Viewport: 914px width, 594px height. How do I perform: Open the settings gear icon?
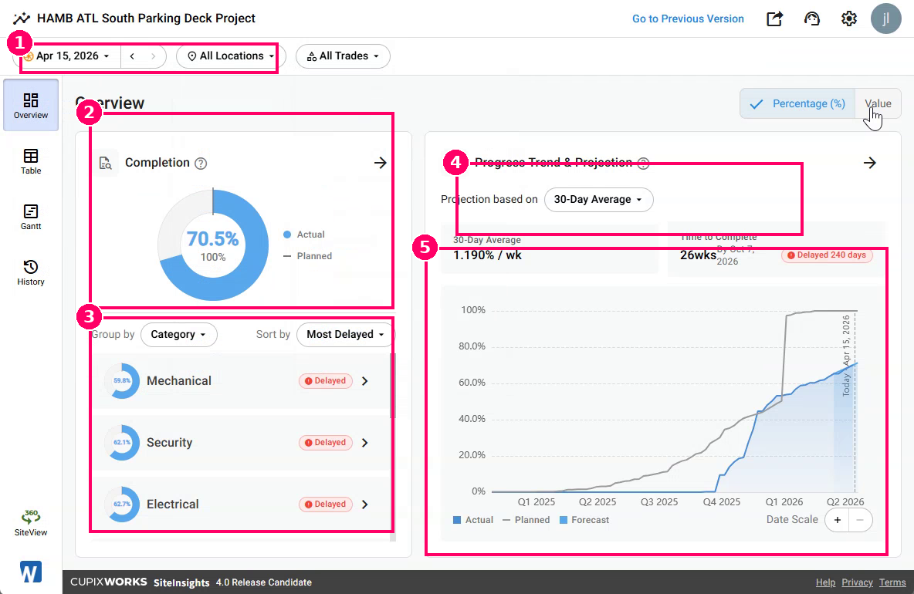point(848,19)
